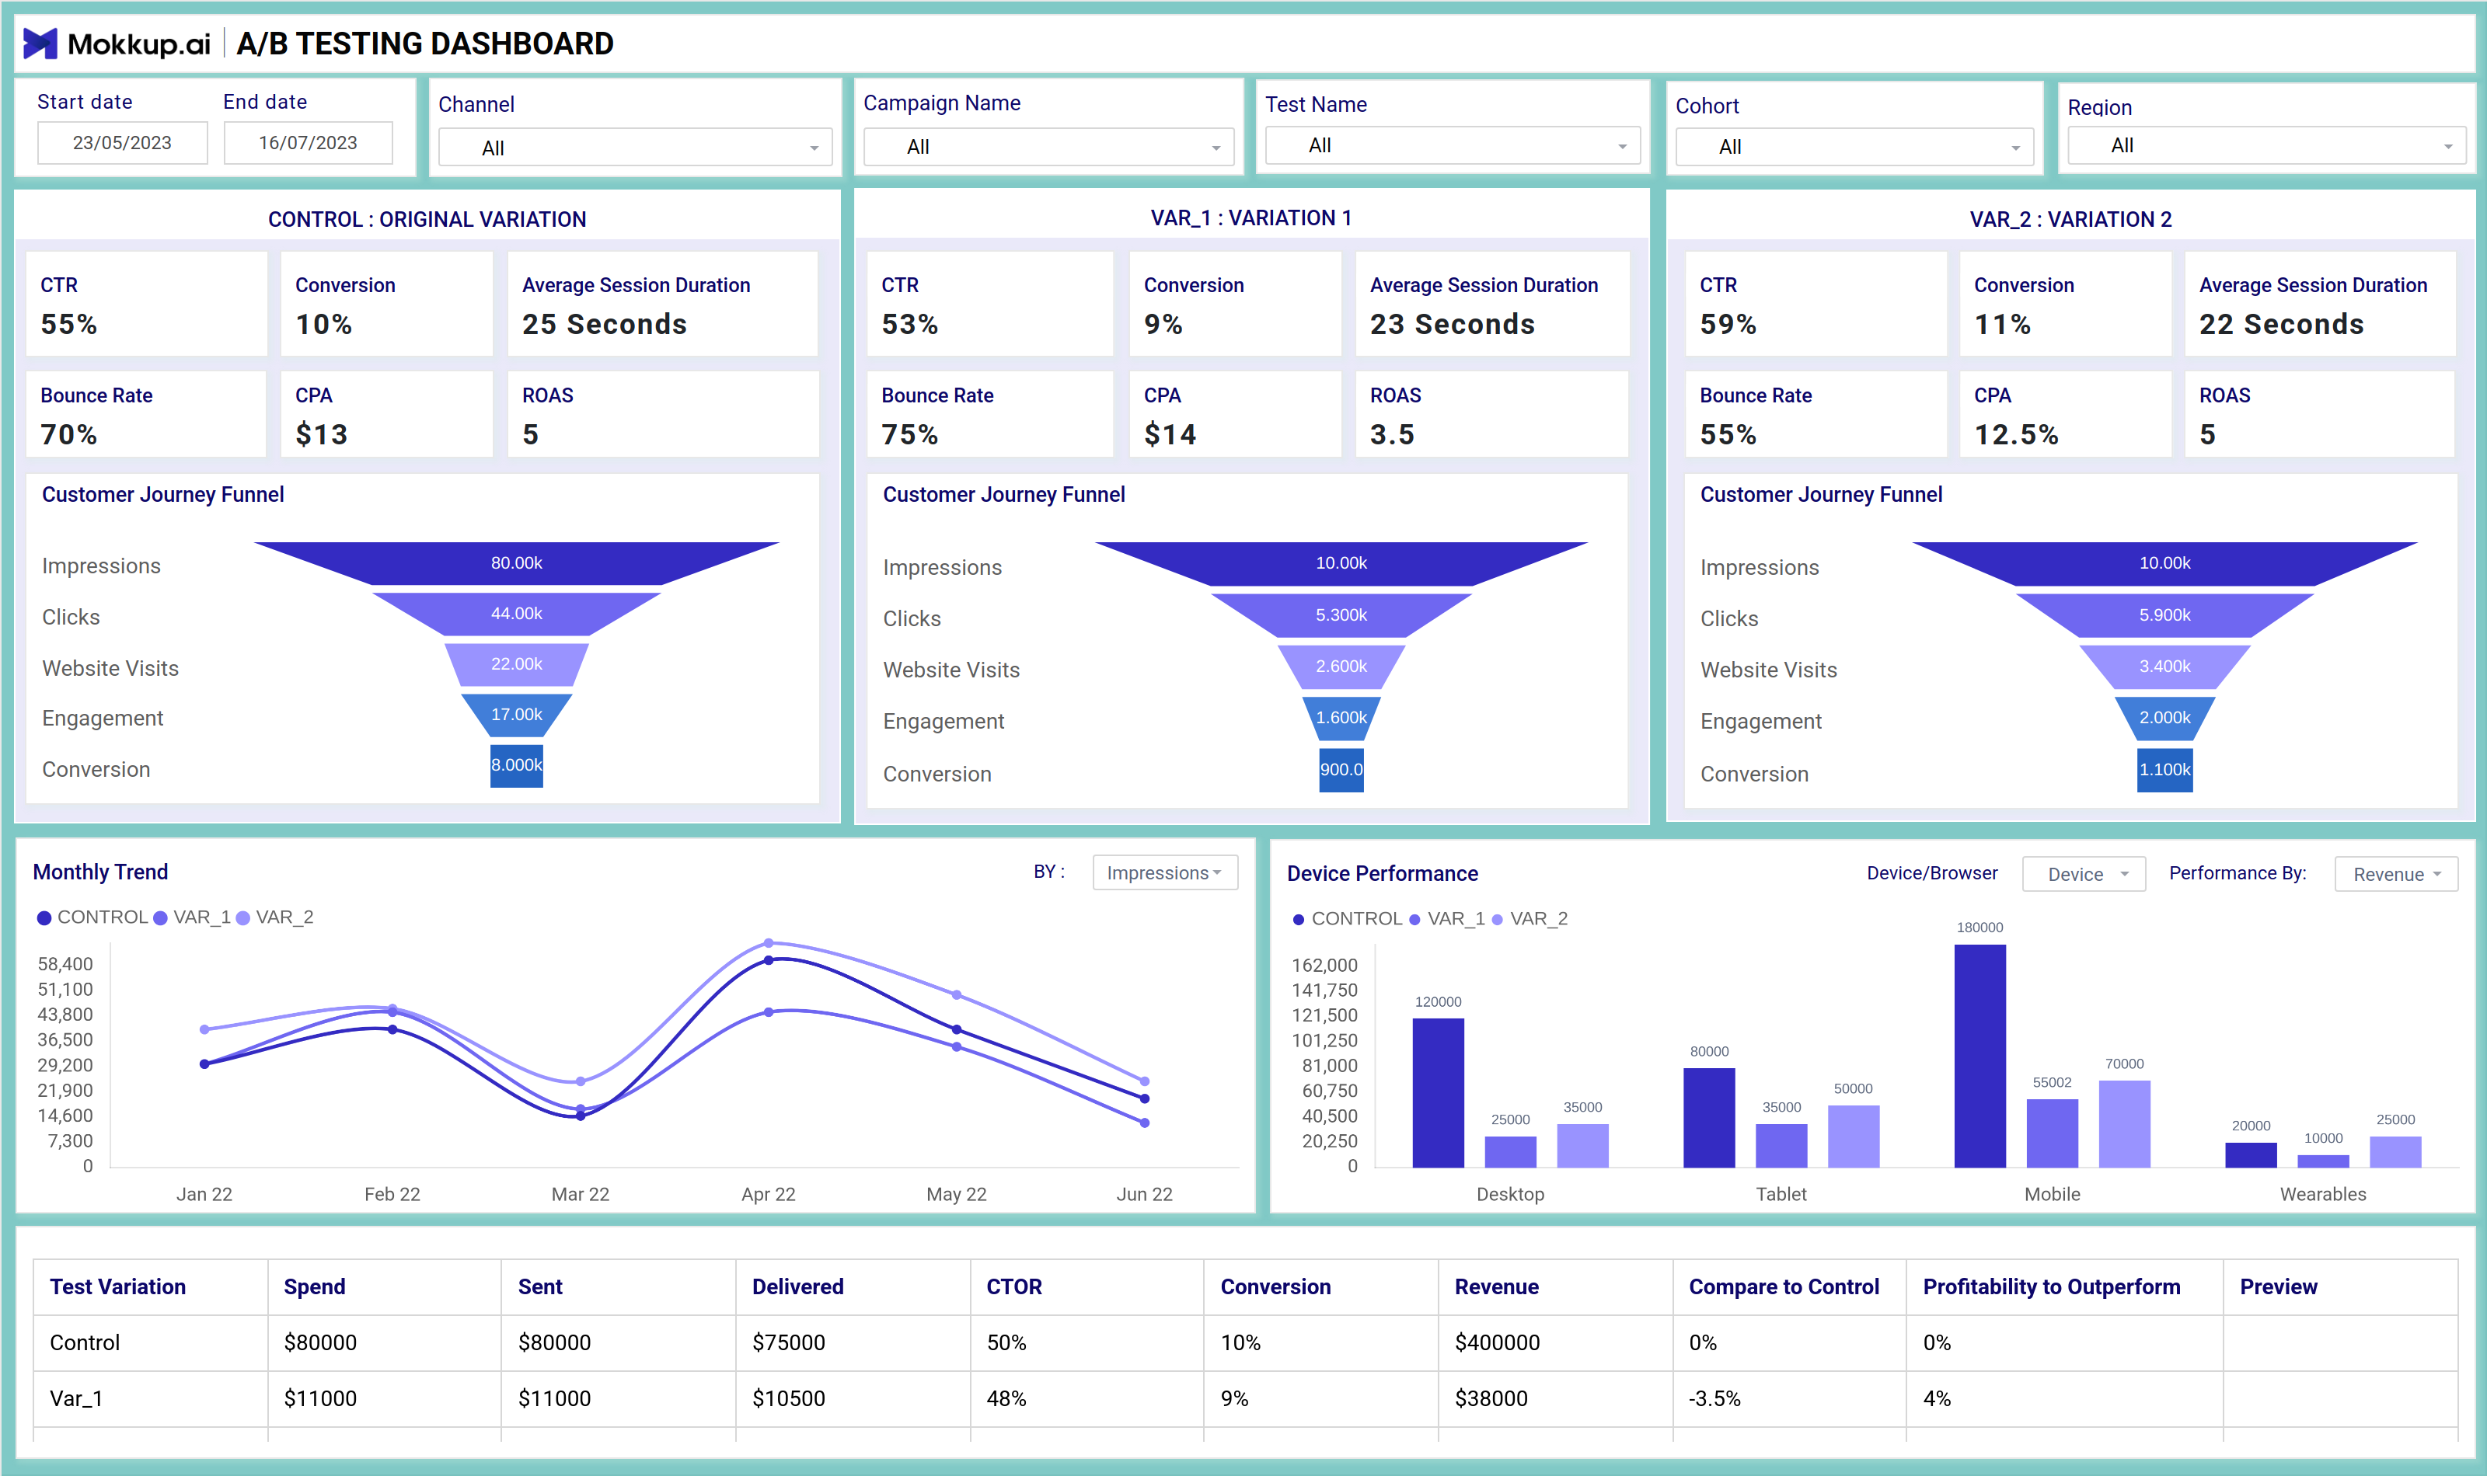Select the Control funnel Clicks 44.00k segment
This screenshot has height=1476, width=2487.
click(516, 614)
